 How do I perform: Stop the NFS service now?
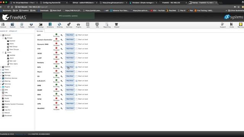click(70, 67)
